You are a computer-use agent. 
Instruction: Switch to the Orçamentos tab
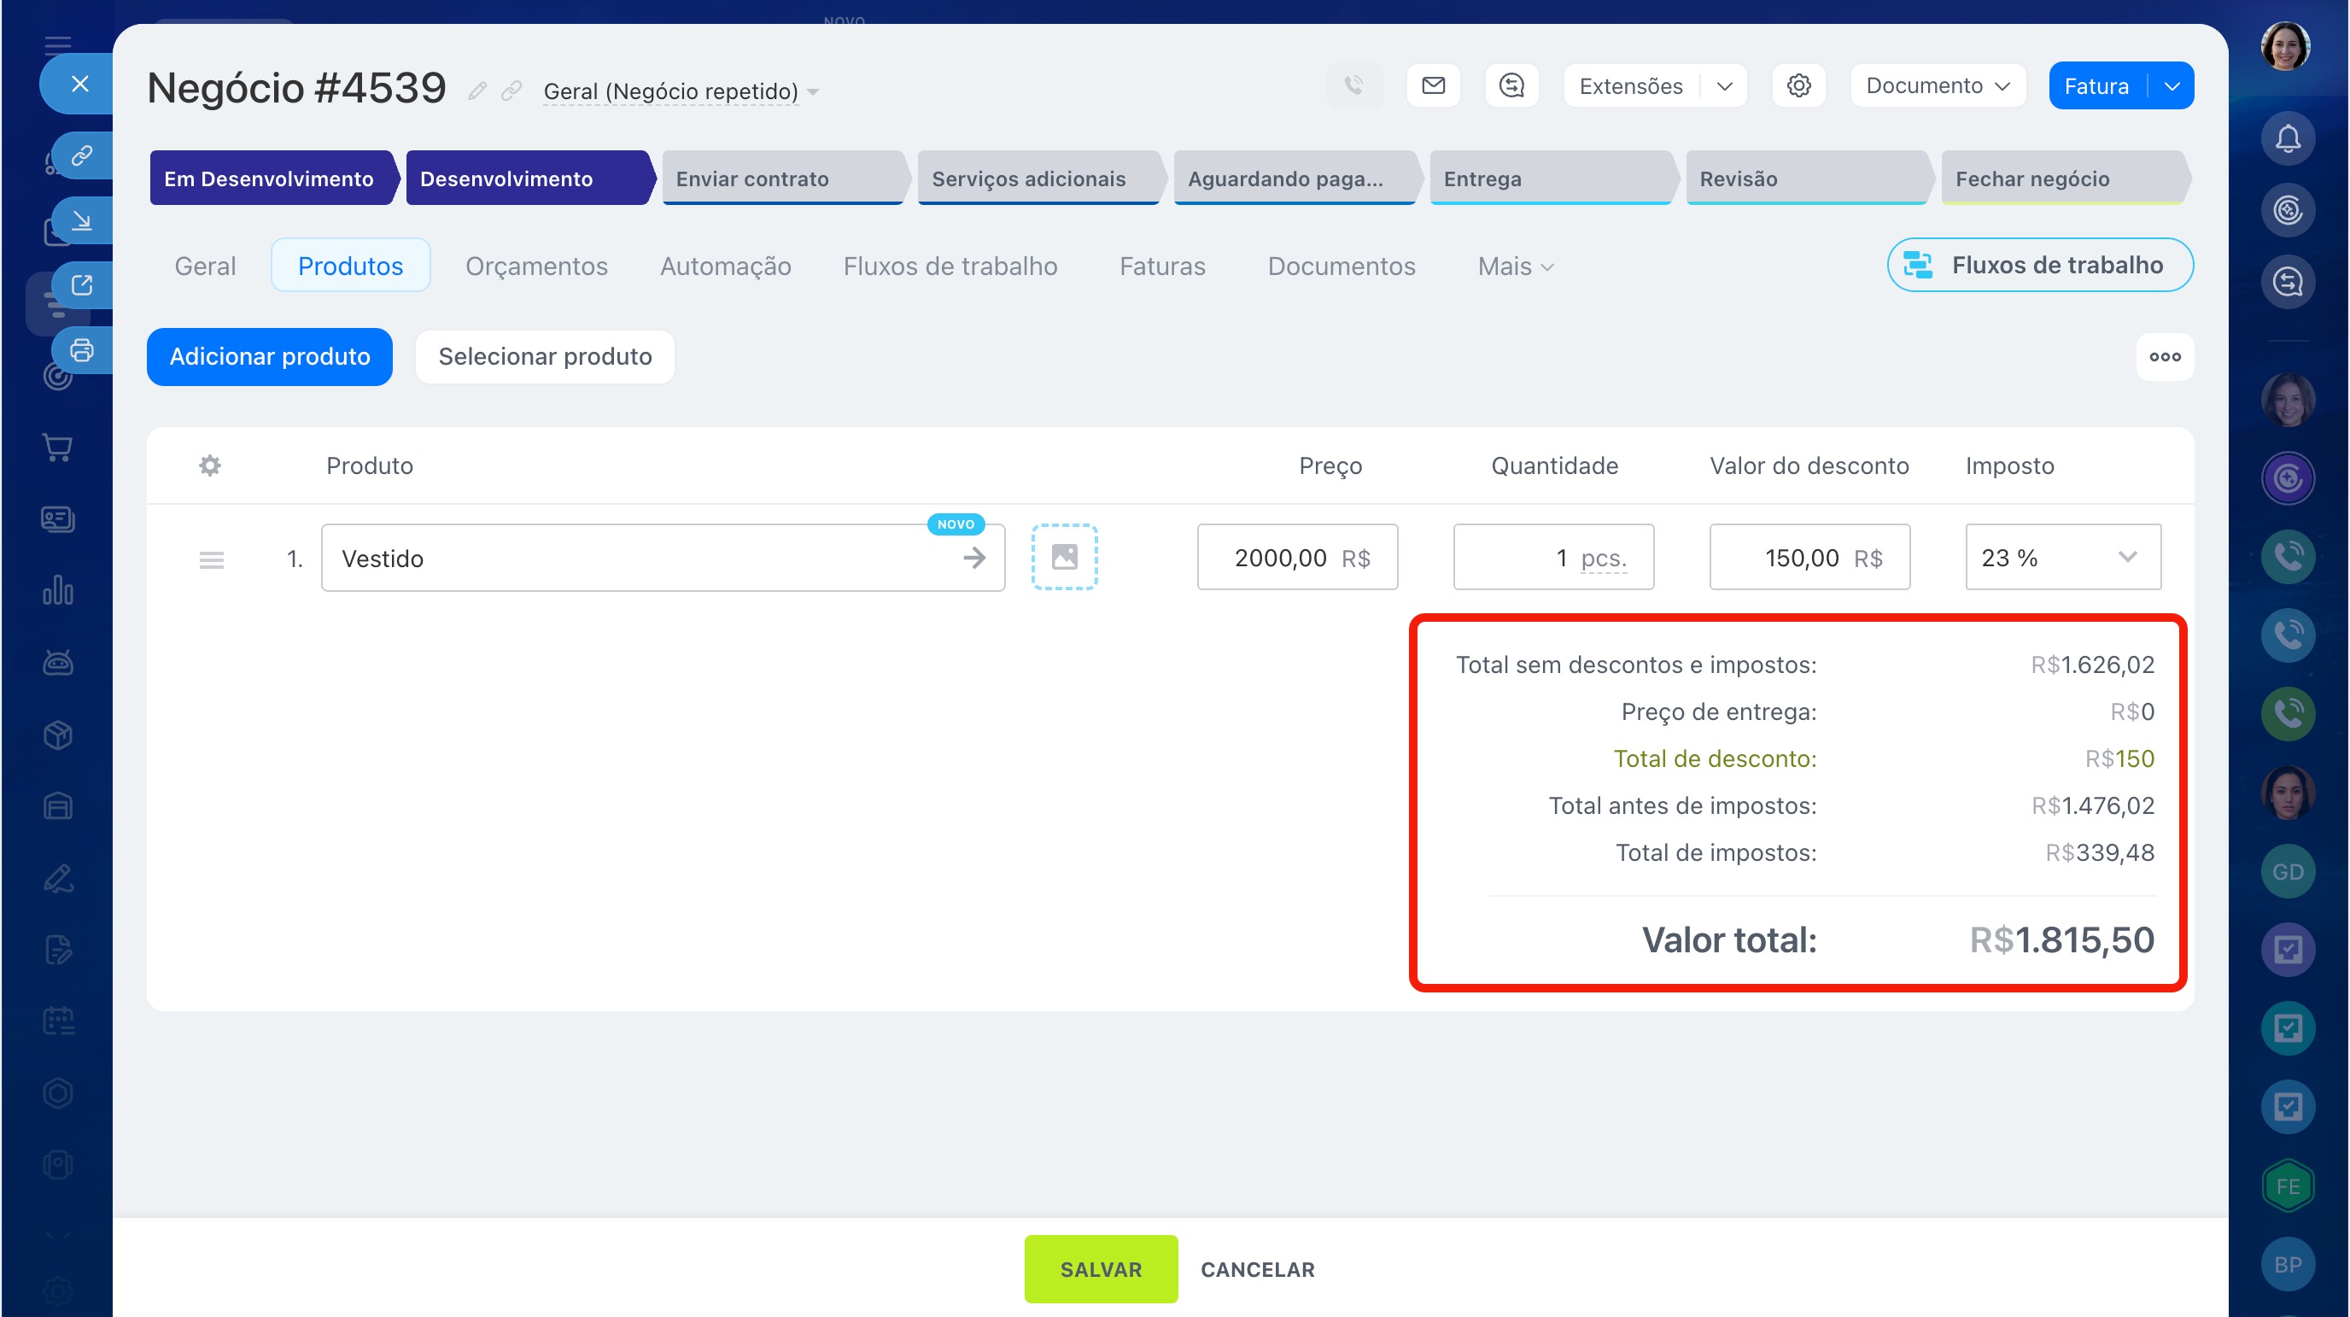[x=535, y=266]
